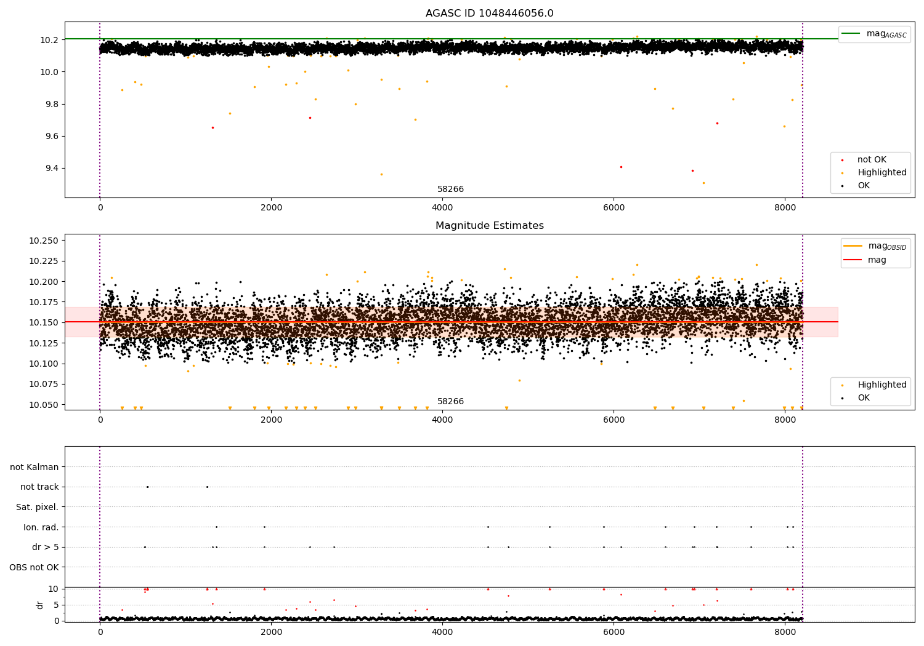Viewport: 924px width, 646px height.
Task: Click the green mag AGASC legend line
Action: pyautogui.click(x=851, y=34)
